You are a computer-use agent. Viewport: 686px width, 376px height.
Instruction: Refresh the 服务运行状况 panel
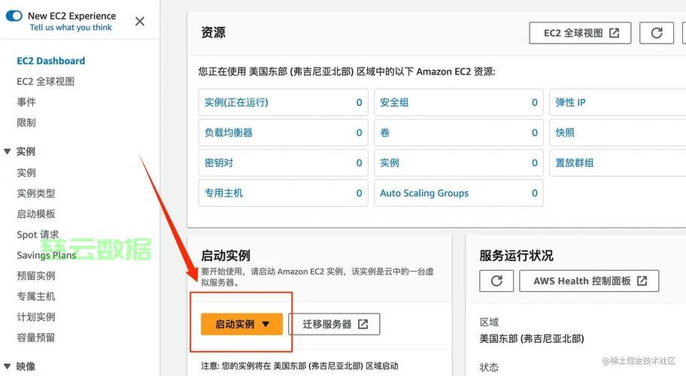pos(496,280)
